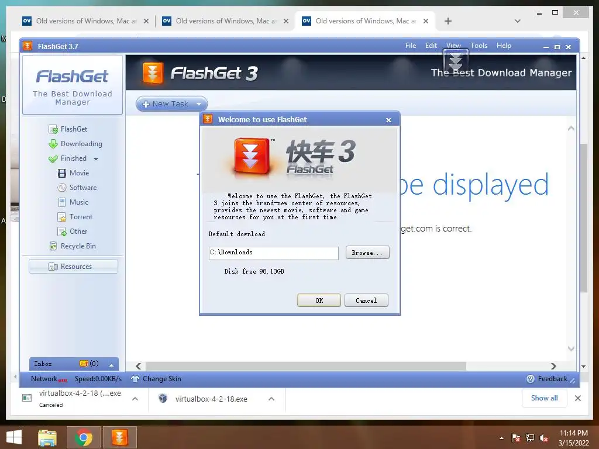599x449 pixels.
Task: Click the horizontal scrollbar left arrow
Action: click(x=138, y=366)
